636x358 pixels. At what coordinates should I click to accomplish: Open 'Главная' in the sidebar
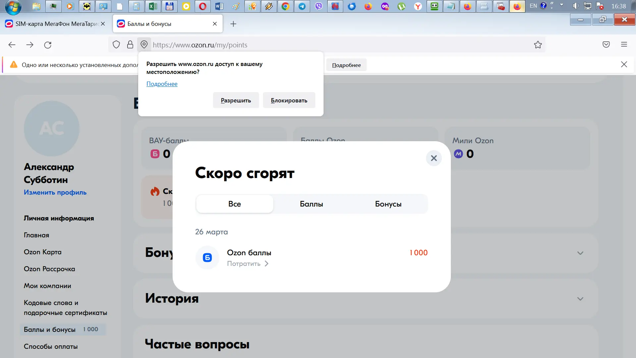coord(36,235)
